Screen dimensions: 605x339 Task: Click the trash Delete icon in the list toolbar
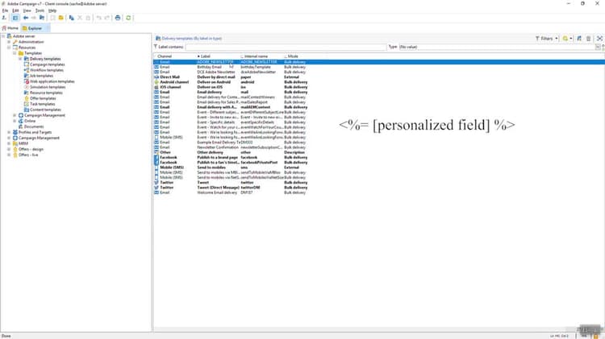[588, 39]
